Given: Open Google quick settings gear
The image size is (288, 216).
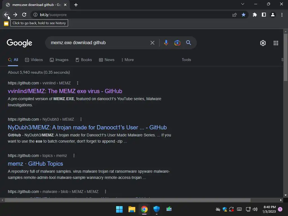Looking at the screenshot, I should point(263,43).
